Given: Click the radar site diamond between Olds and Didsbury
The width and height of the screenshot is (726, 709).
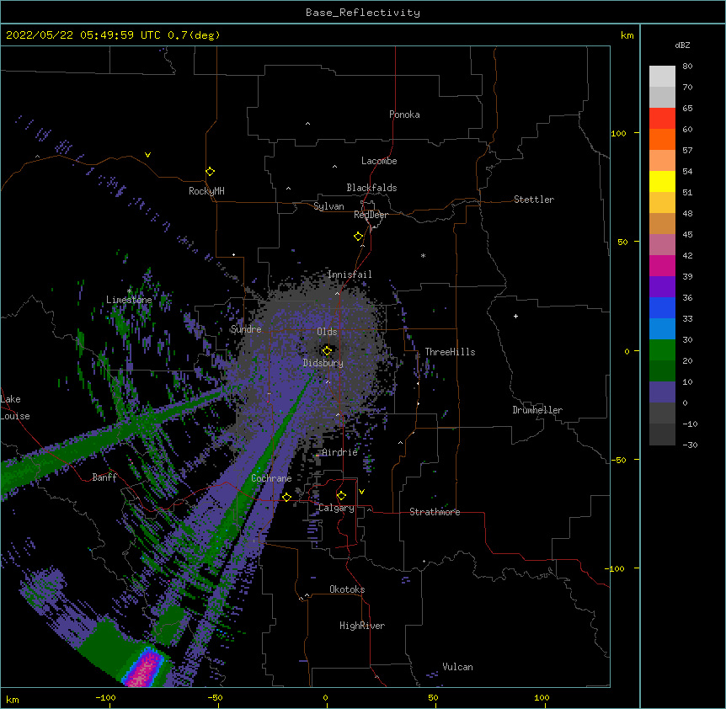Looking at the screenshot, I should click(x=327, y=350).
